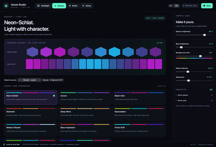Click the Setup sliders icon
The image size is (216, 147).
(83, 6)
